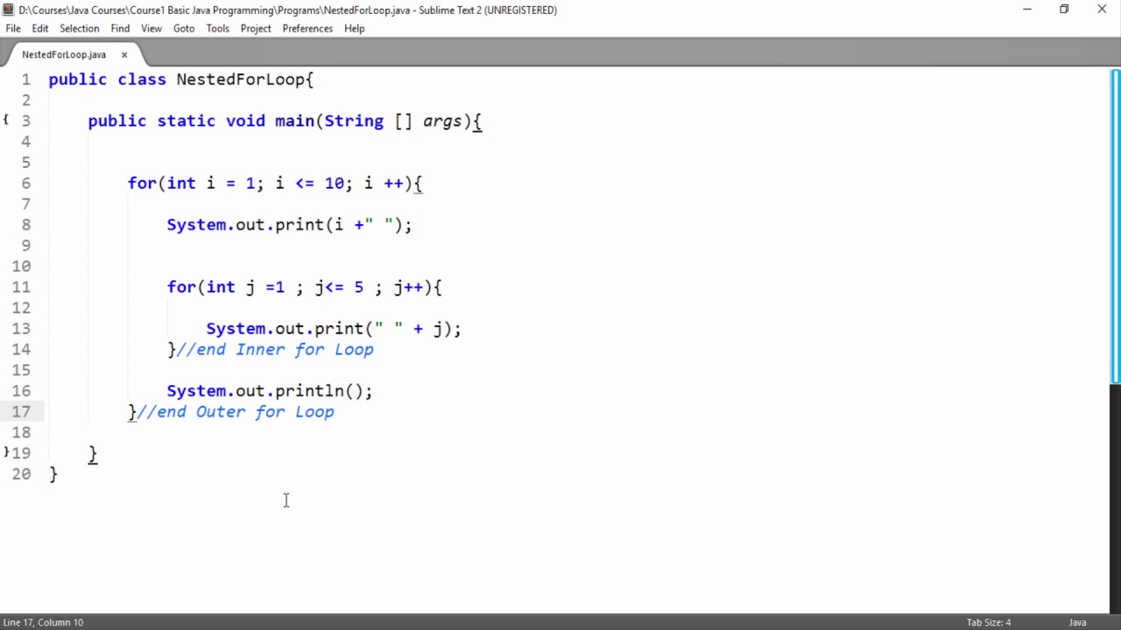
Task: Click the value 5 in inner for loop
Action: 358,287
